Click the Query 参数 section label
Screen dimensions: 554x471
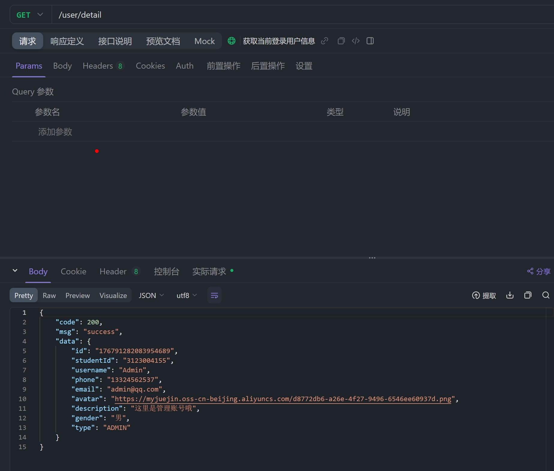pos(33,91)
